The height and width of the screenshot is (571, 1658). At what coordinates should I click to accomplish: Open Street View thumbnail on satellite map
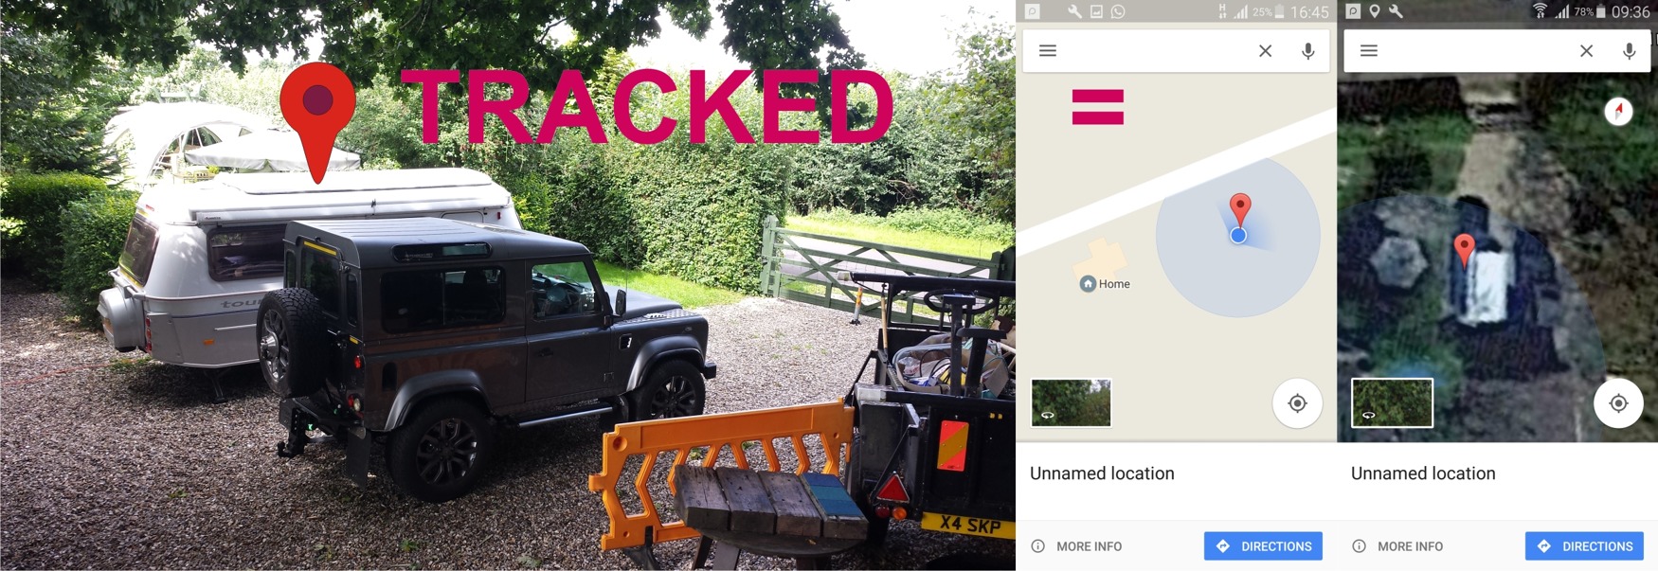click(x=1392, y=402)
